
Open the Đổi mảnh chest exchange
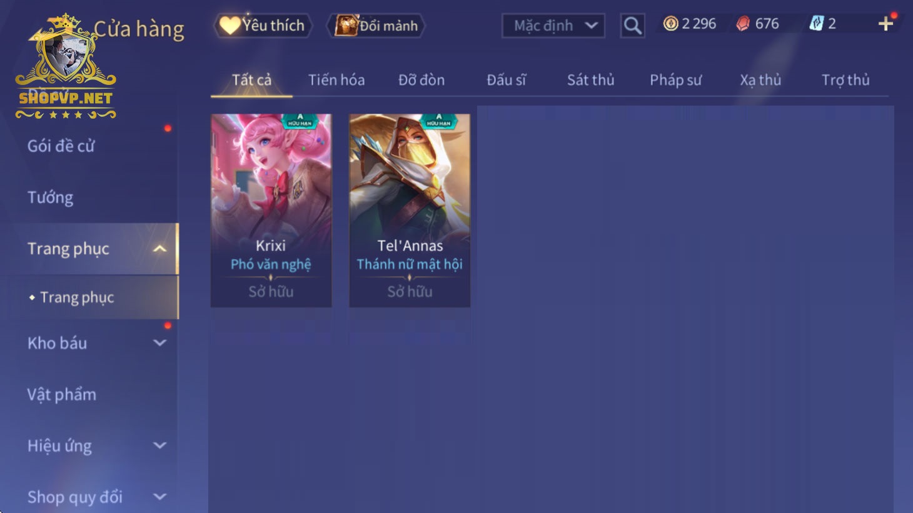click(x=376, y=26)
